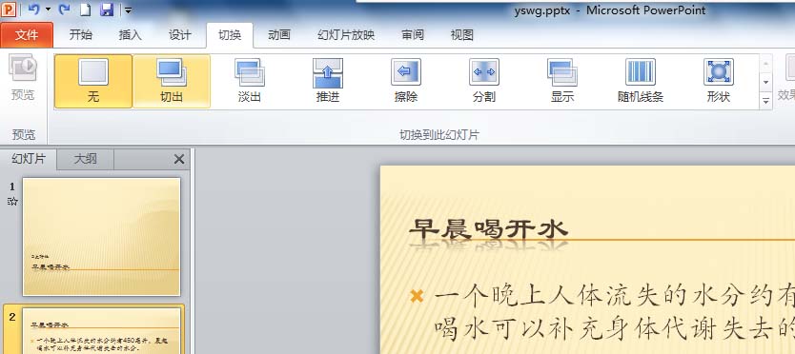Apply the 随机线条 random bars transition
795x354 pixels.
(641, 81)
